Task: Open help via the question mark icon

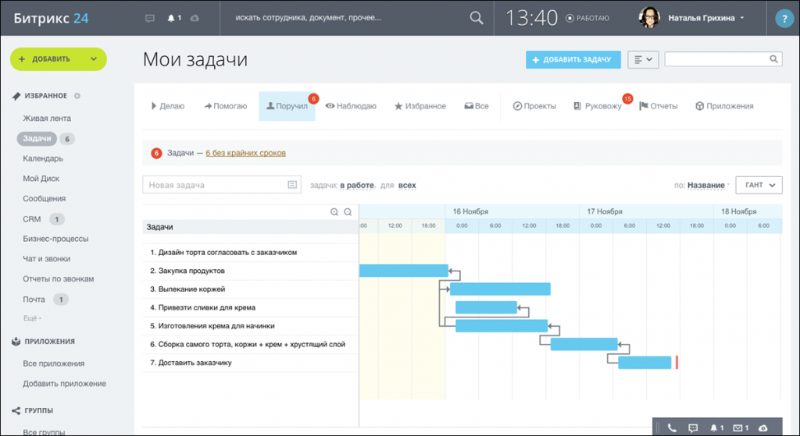Action: click(783, 20)
